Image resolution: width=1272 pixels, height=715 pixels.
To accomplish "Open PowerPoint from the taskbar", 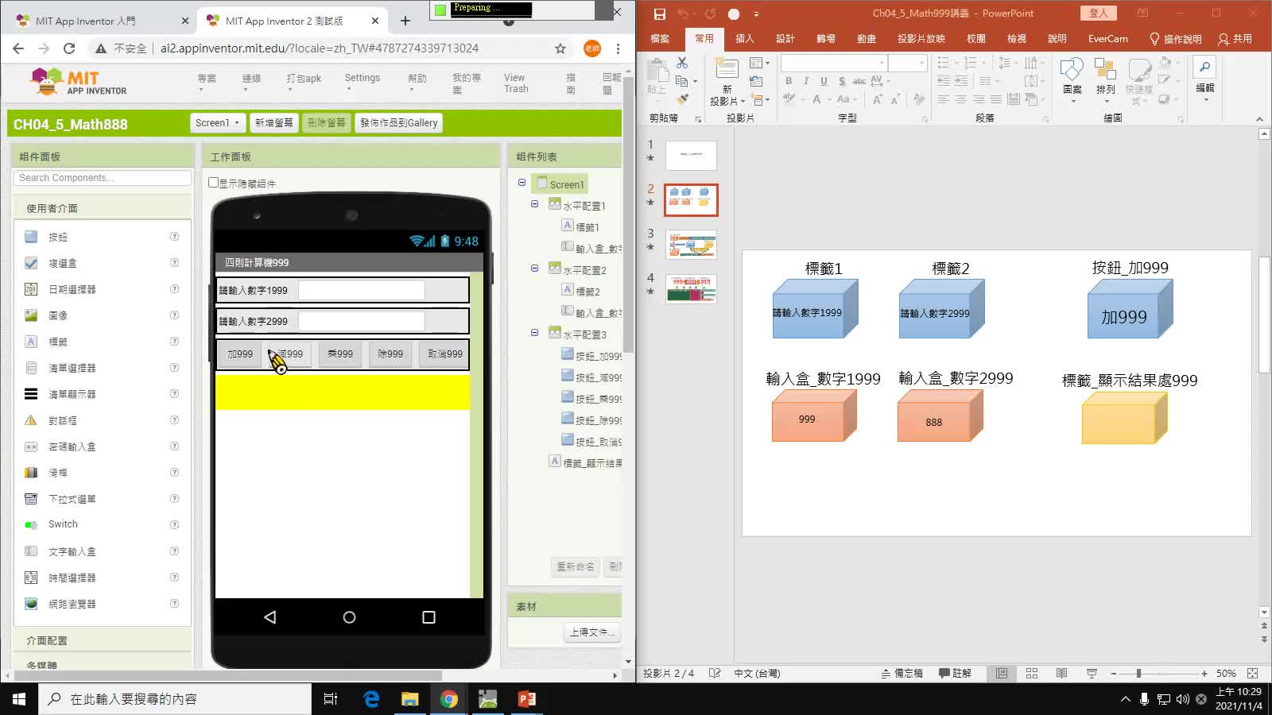I will click(527, 699).
